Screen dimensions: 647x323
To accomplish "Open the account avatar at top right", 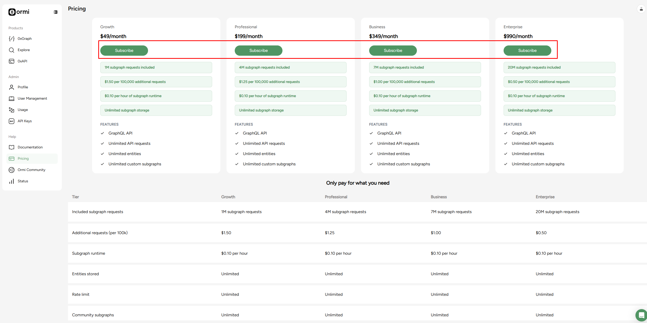I will (641, 8).
